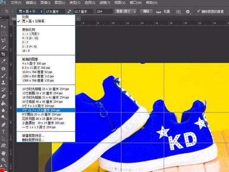The width and height of the screenshot is (229, 172).
Task: Select the Type tool
Action: pos(3,132)
